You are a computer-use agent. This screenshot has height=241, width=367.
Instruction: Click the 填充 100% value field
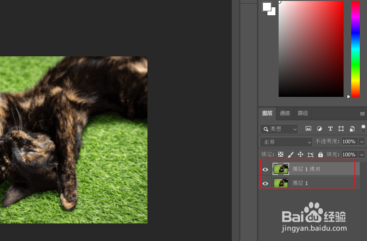pos(350,155)
